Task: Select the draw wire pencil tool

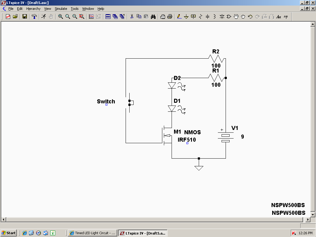Action: pos(179,17)
